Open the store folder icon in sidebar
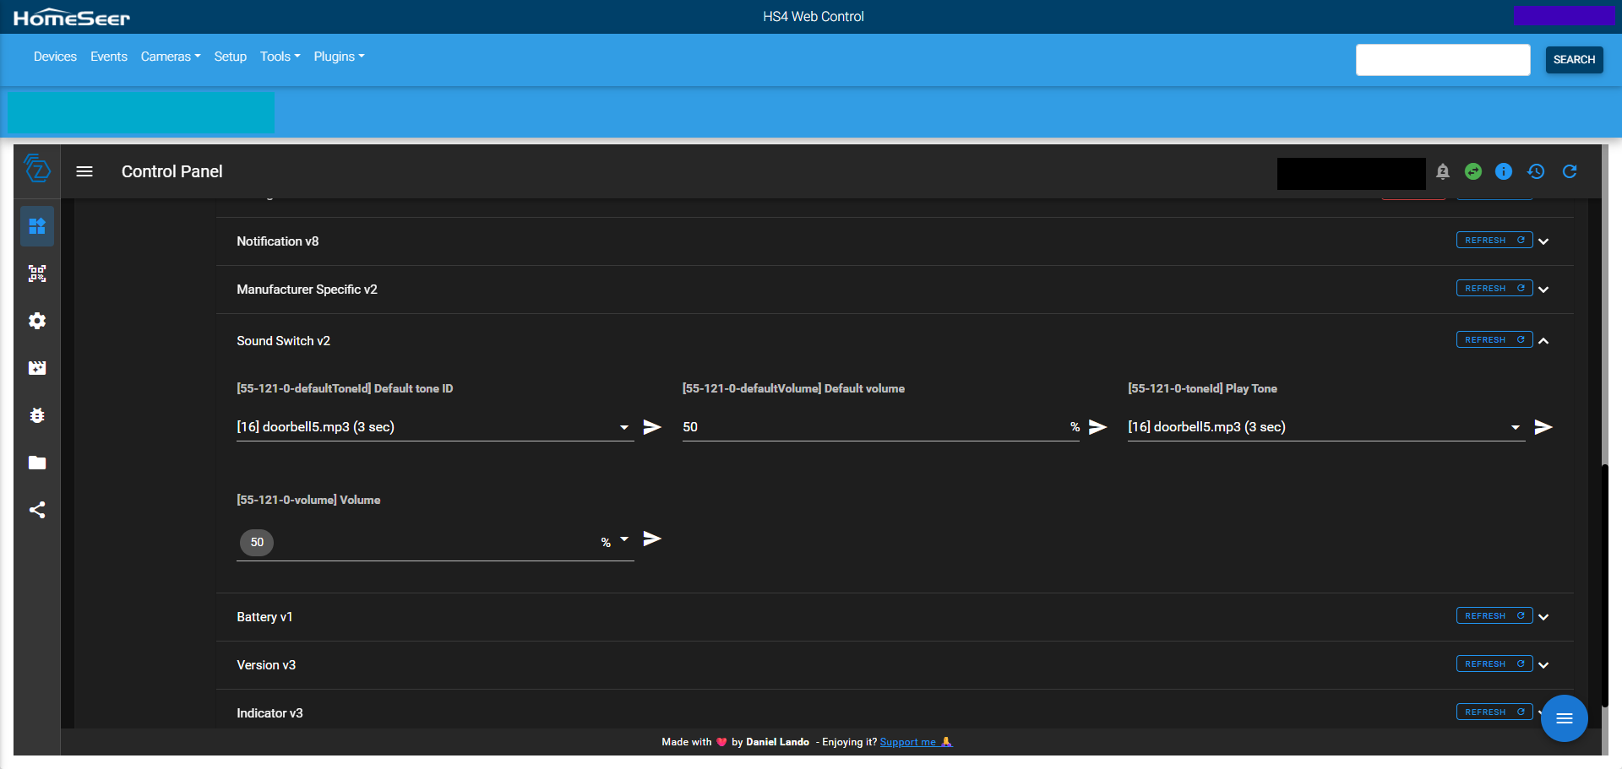Screen dimensions: 1622x769 pos(37,463)
